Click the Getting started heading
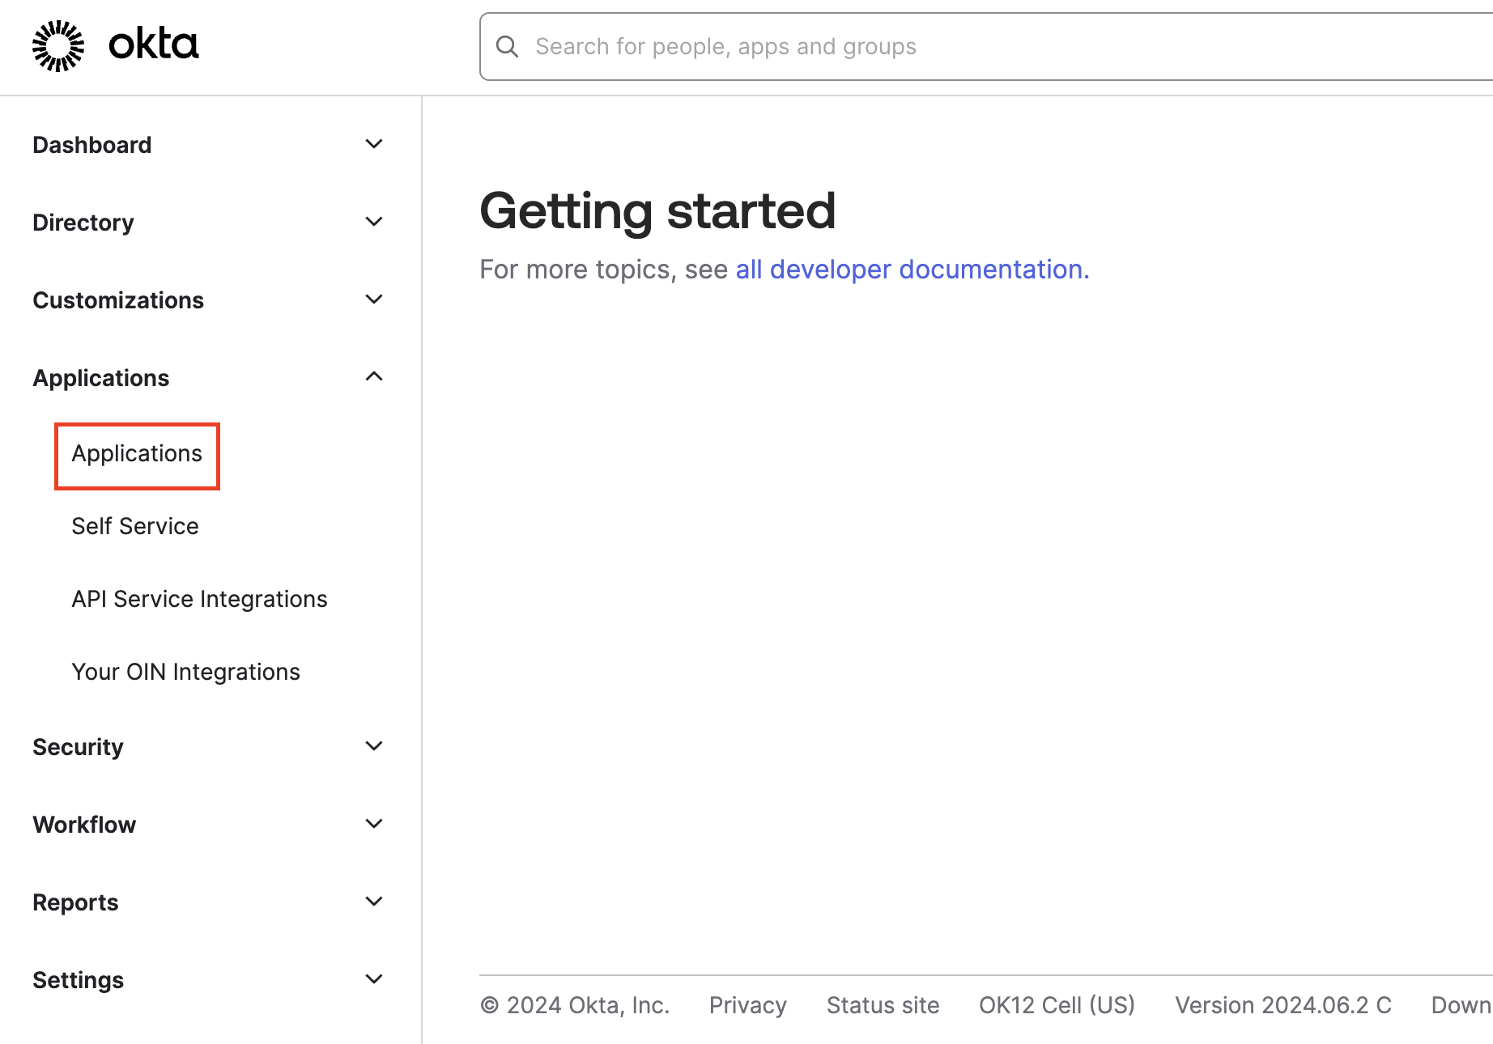 [x=657, y=211]
